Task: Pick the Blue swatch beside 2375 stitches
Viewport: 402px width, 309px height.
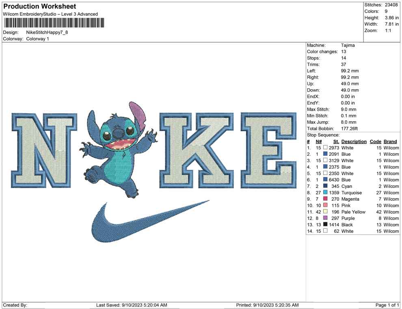Action: point(325,167)
